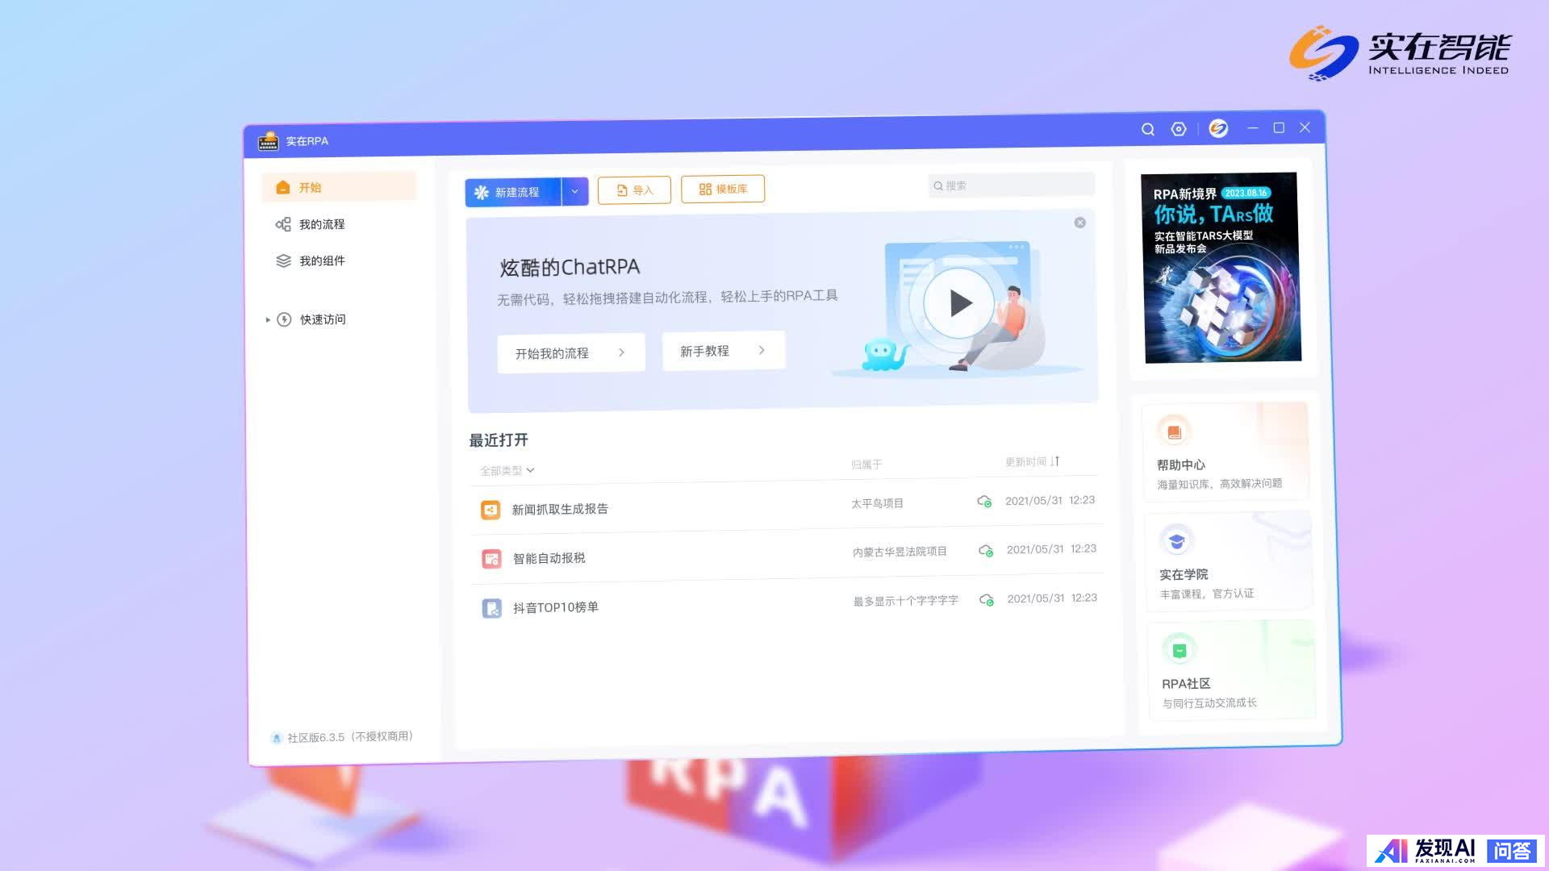The height and width of the screenshot is (871, 1549).
Task: Open the TARS大模型 launch event thumbnail
Action: [x=1221, y=268]
